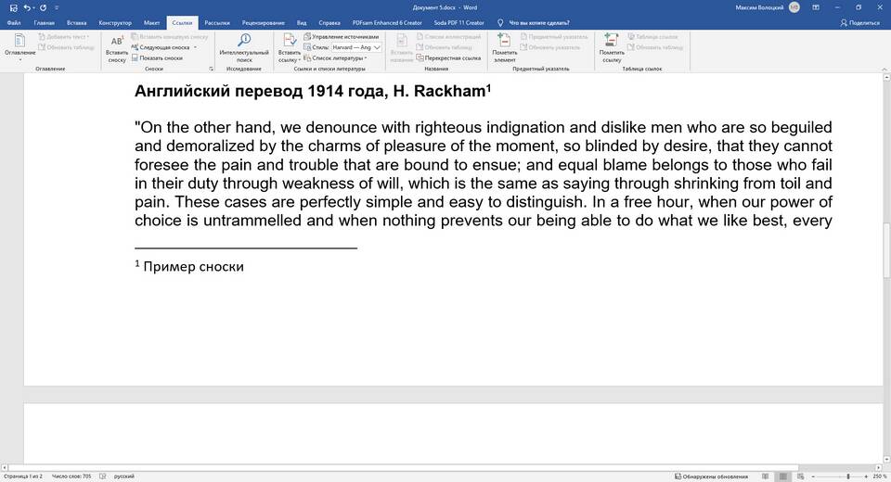Open Управление источниками sources manager

pyautogui.click(x=341, y=37)
